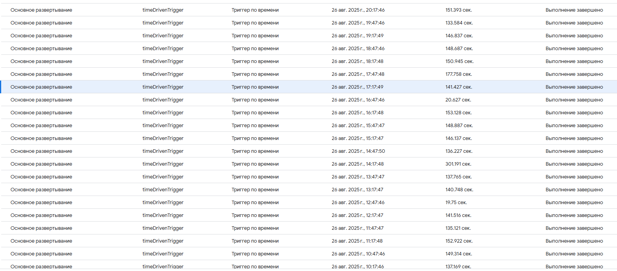Viewport: 617px width, 271px height.
Task: Open the short 20.627 сек. execution
Action: [458, 100]
